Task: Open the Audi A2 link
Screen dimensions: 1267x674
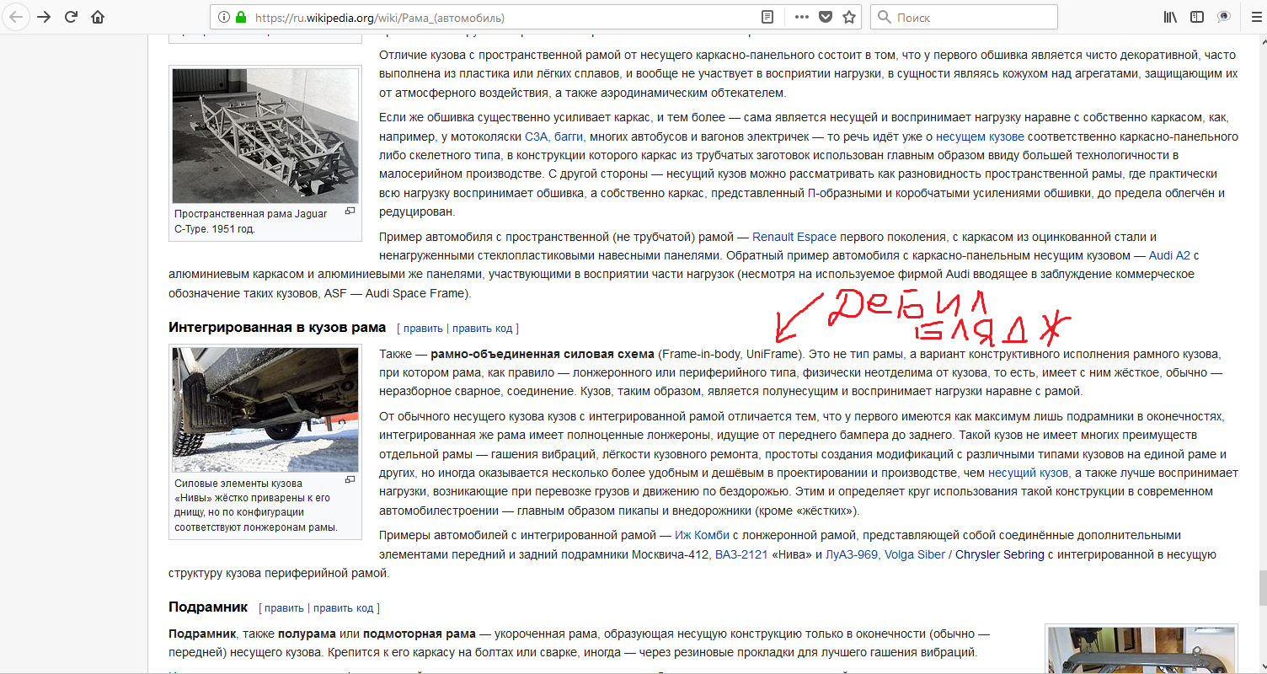Action: 1169,256
